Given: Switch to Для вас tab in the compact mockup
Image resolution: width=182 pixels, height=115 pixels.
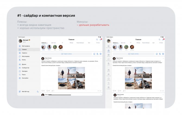Looking at the screenshot, I should point(123,43).
